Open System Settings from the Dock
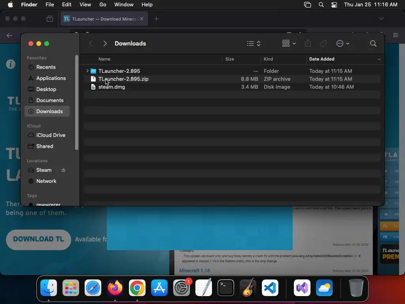405x304 pixels. tap(181, 288)
